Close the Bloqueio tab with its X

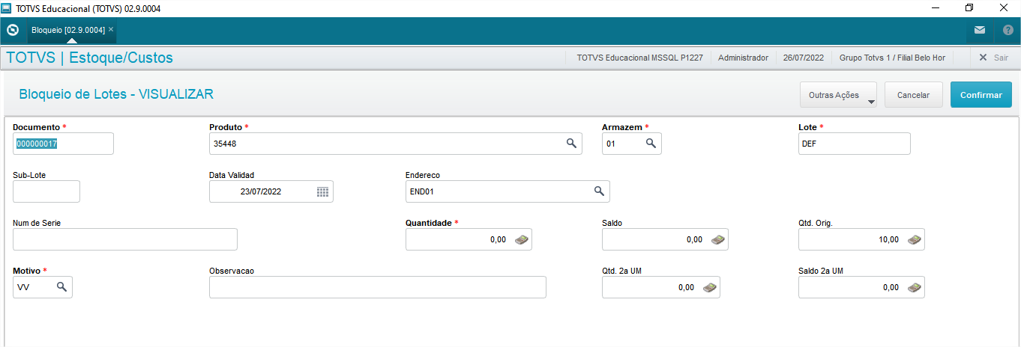coord(111,29)
